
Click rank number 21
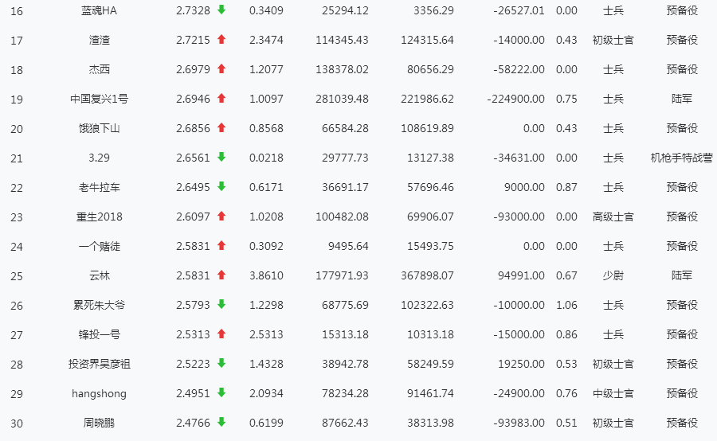tap(17, 158)
